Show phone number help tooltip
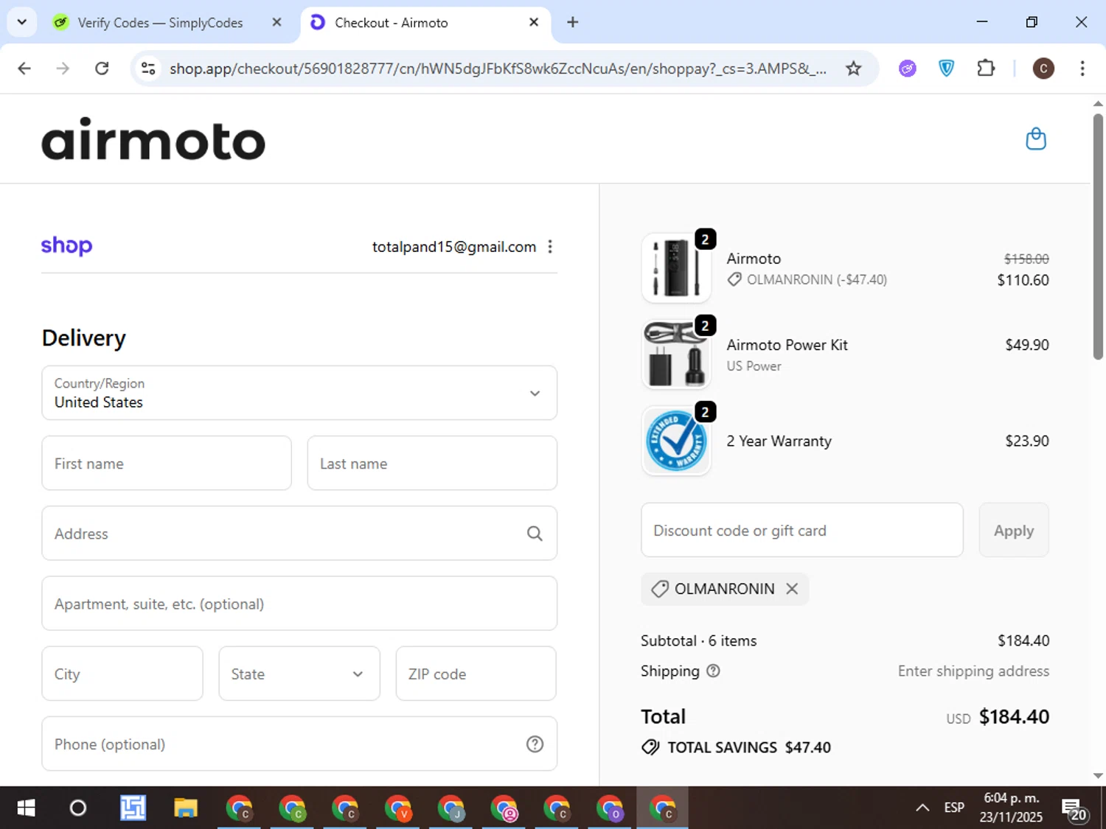Viewport: 1106px width, 829px height. click(x=535, y=744)
